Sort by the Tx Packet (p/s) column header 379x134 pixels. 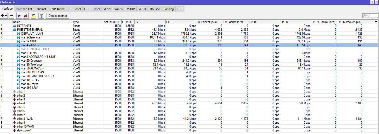point(210,22)
